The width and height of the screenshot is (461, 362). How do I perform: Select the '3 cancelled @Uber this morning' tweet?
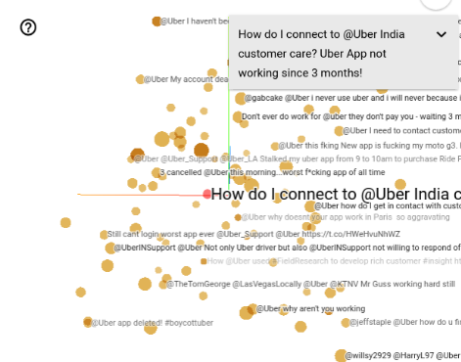(x=272, y=172)
